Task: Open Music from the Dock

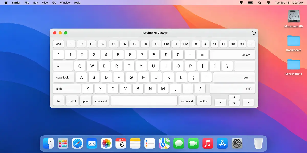Action: pyautogui.click(x=208, y=143)
